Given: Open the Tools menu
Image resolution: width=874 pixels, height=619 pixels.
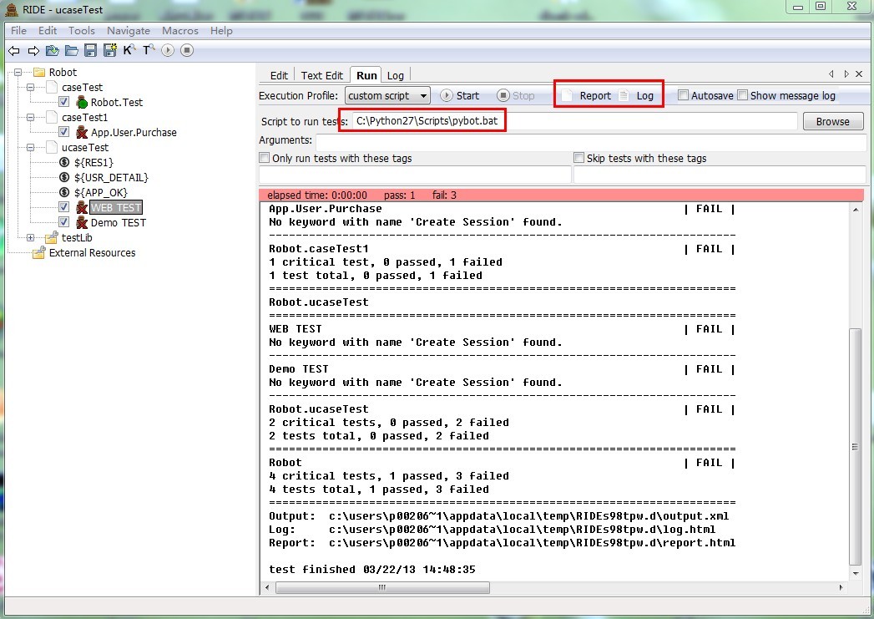Looking at the screenshot, I should coord(81,31).
